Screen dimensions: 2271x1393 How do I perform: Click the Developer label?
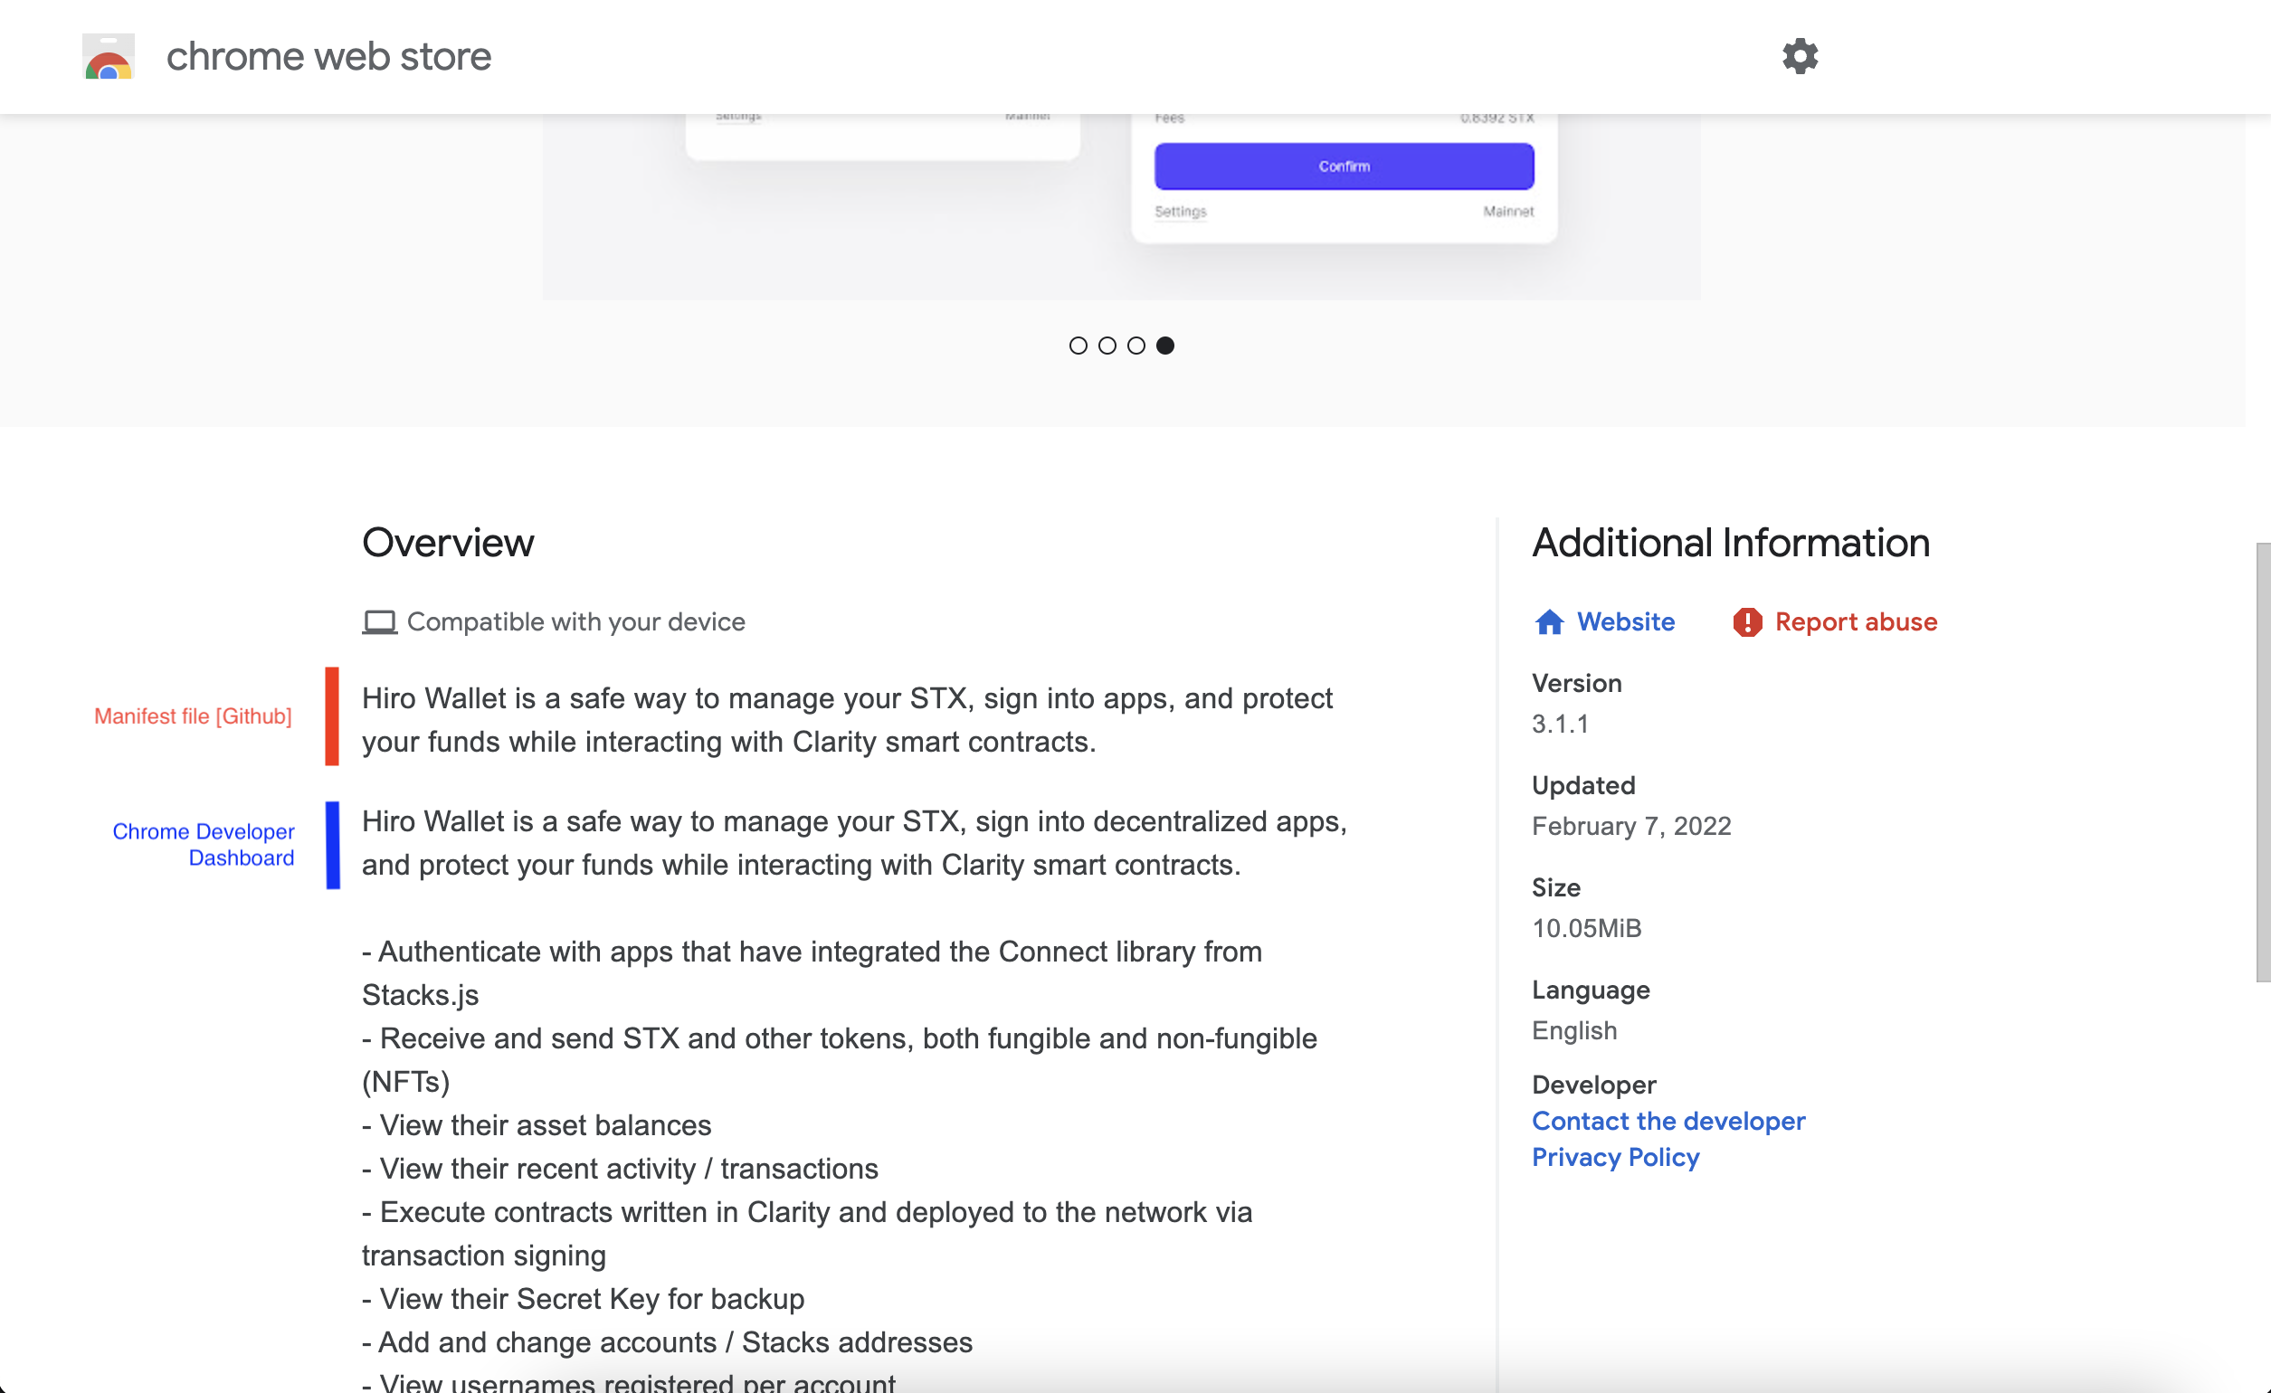pyautogui.click(x=1592, y=1085)
